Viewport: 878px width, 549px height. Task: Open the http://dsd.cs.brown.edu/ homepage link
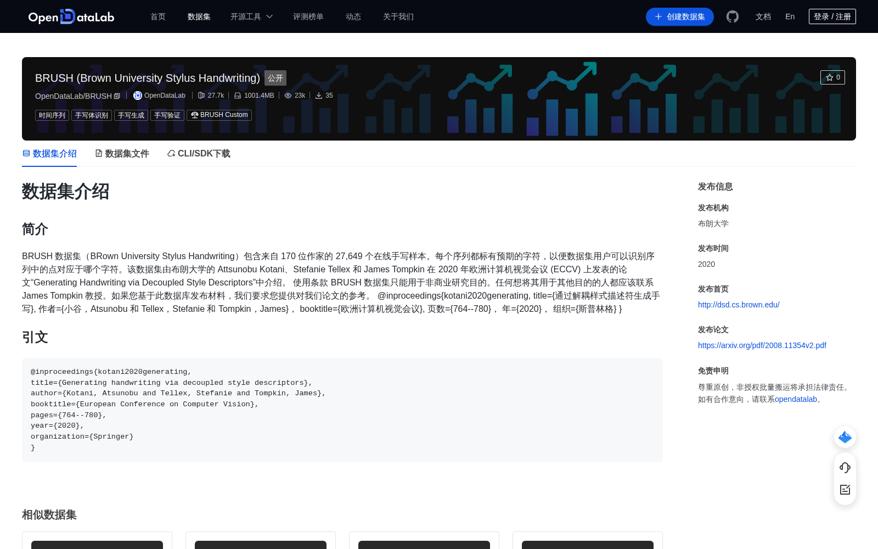(739, 305)
